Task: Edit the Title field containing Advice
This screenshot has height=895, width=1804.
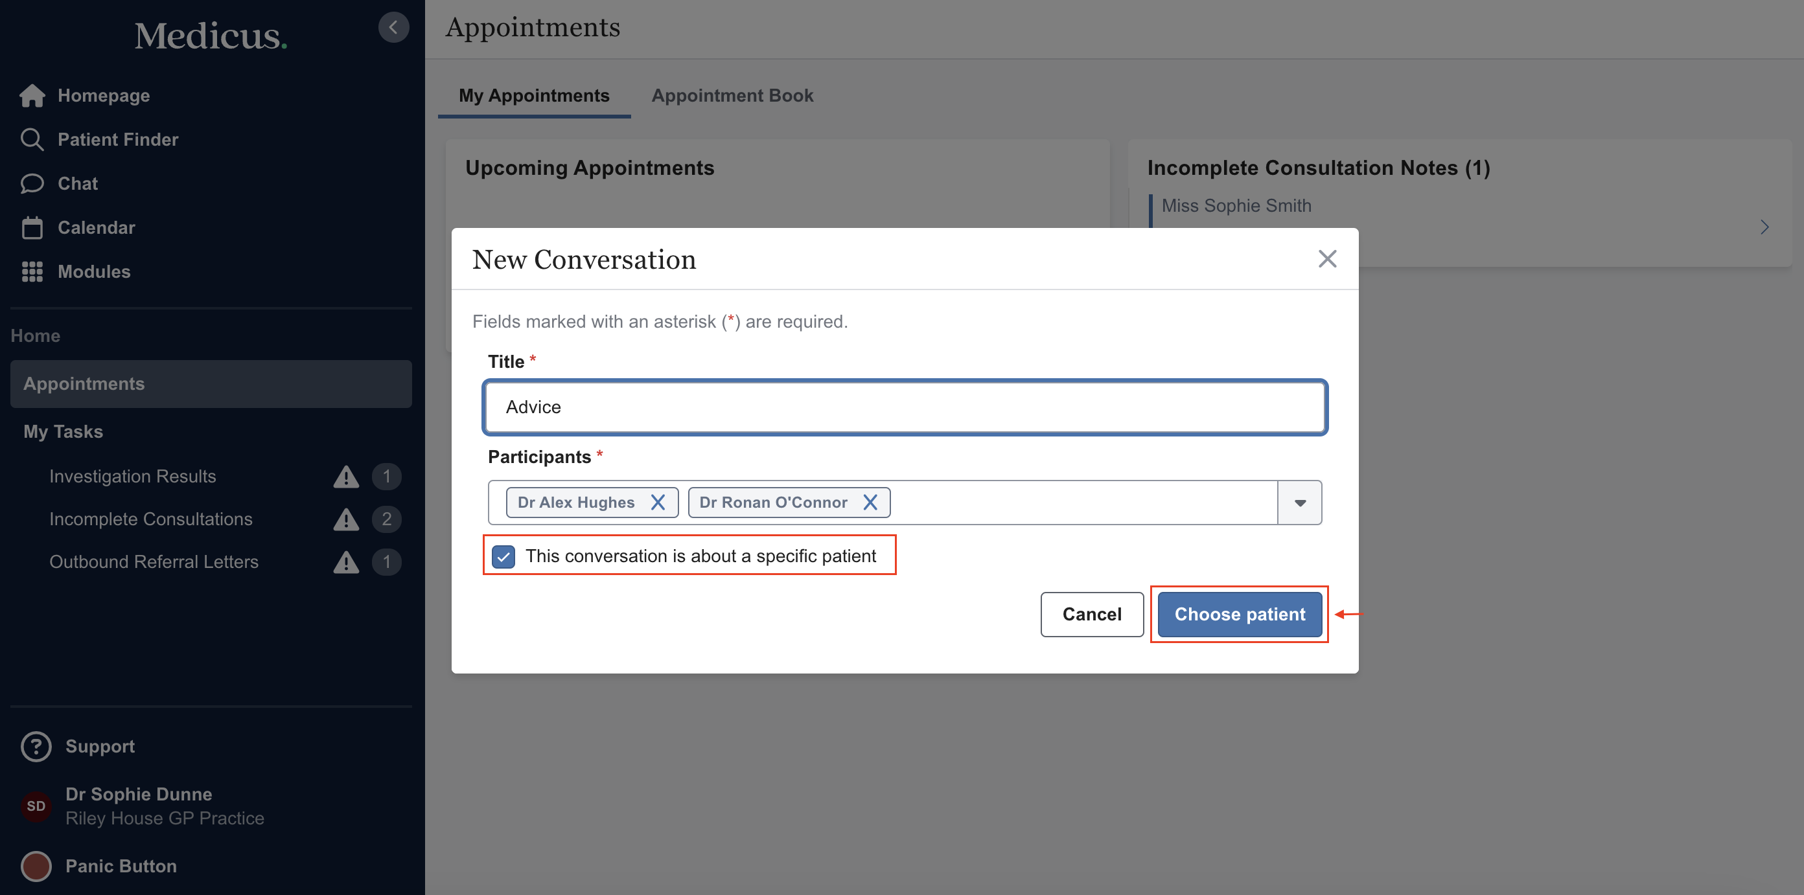Action: pyautogui.click(x=903, y=407)
